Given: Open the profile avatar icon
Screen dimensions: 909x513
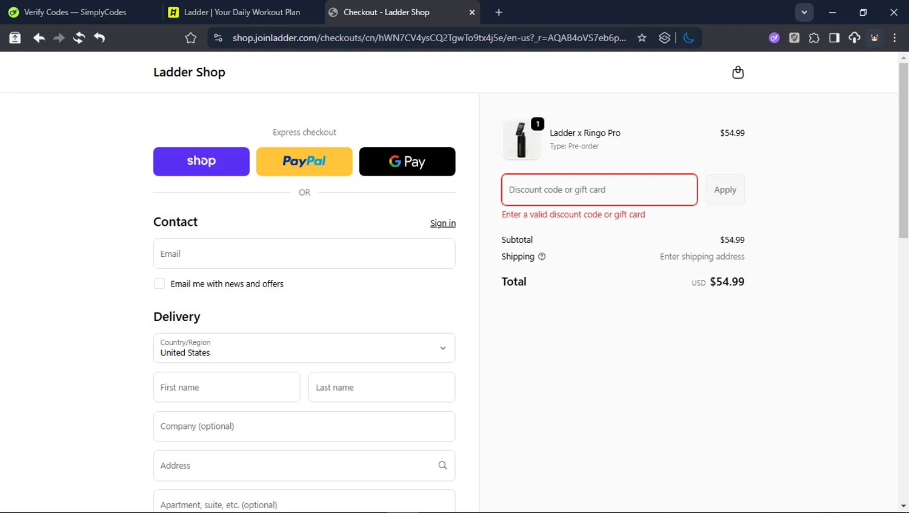Looking at the screenshot, I should point(874,38).
